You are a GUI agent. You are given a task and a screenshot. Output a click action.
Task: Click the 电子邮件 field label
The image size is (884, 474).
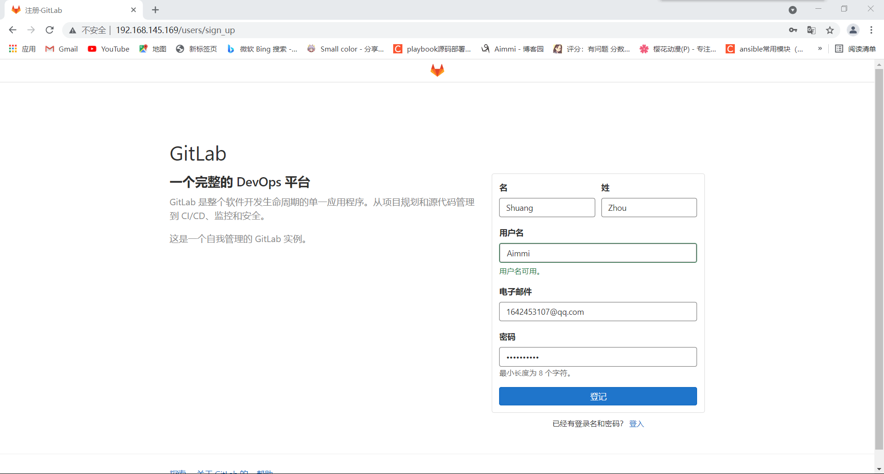515,292
